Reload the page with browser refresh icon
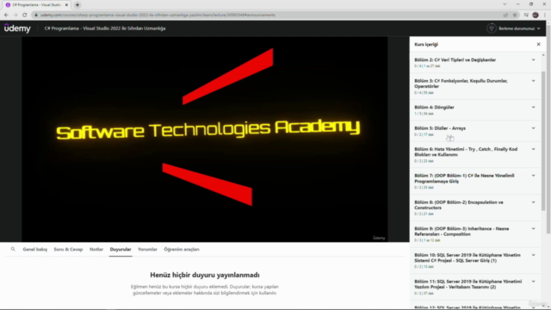 (x=25, y=15)
